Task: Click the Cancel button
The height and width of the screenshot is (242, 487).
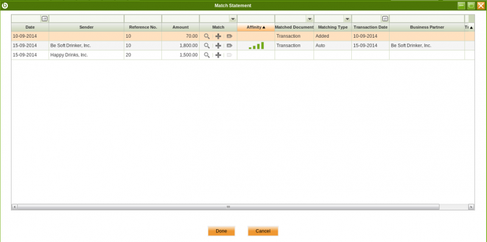Action: coord(263,231)
